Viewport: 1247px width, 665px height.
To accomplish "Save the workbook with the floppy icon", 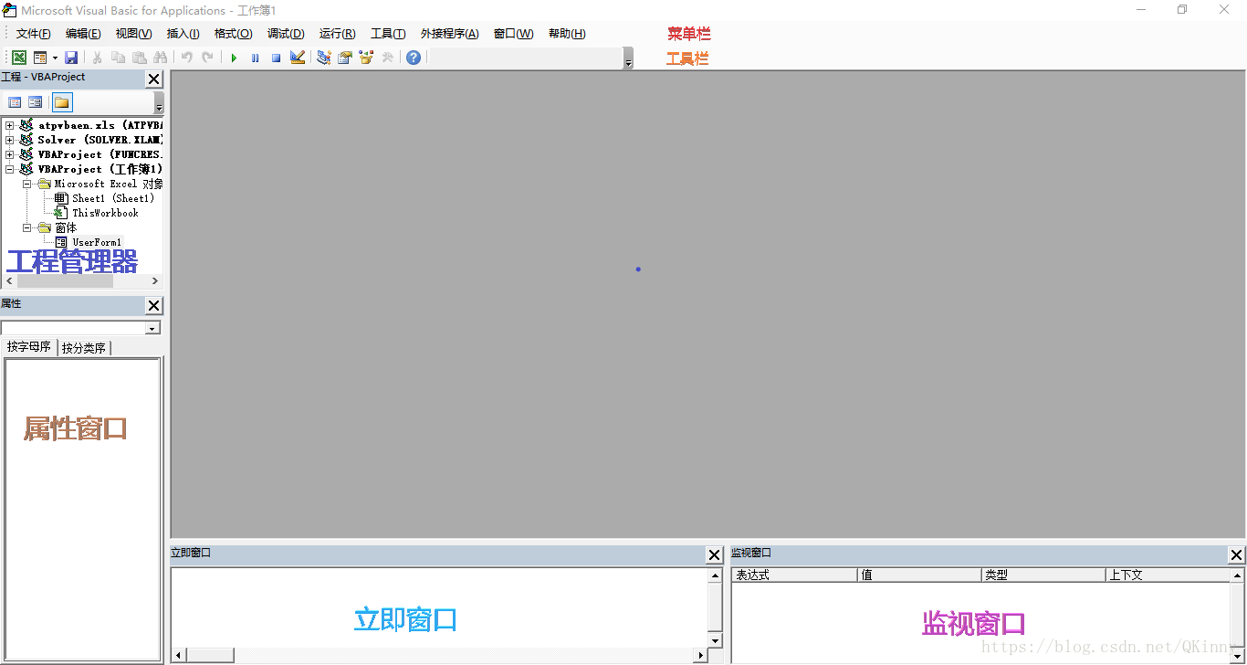I will (71, 58).
